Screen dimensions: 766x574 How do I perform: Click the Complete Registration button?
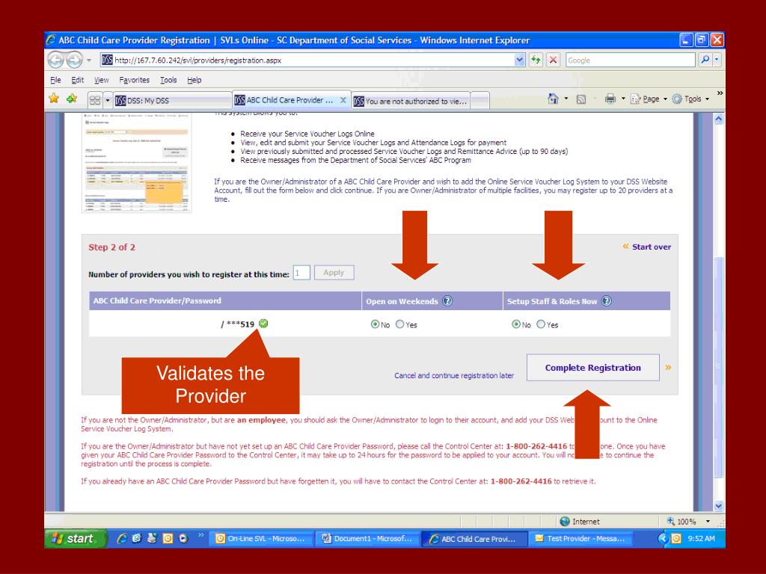pyautogui.click(x=593, y=368)
